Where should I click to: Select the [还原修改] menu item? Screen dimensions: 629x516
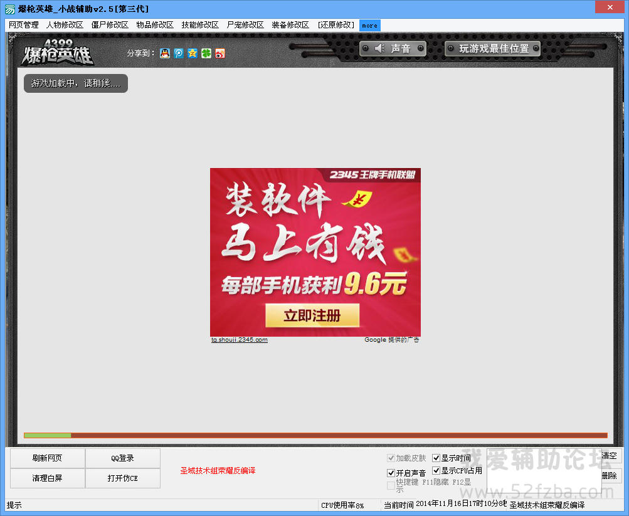[x=336, y=25]
